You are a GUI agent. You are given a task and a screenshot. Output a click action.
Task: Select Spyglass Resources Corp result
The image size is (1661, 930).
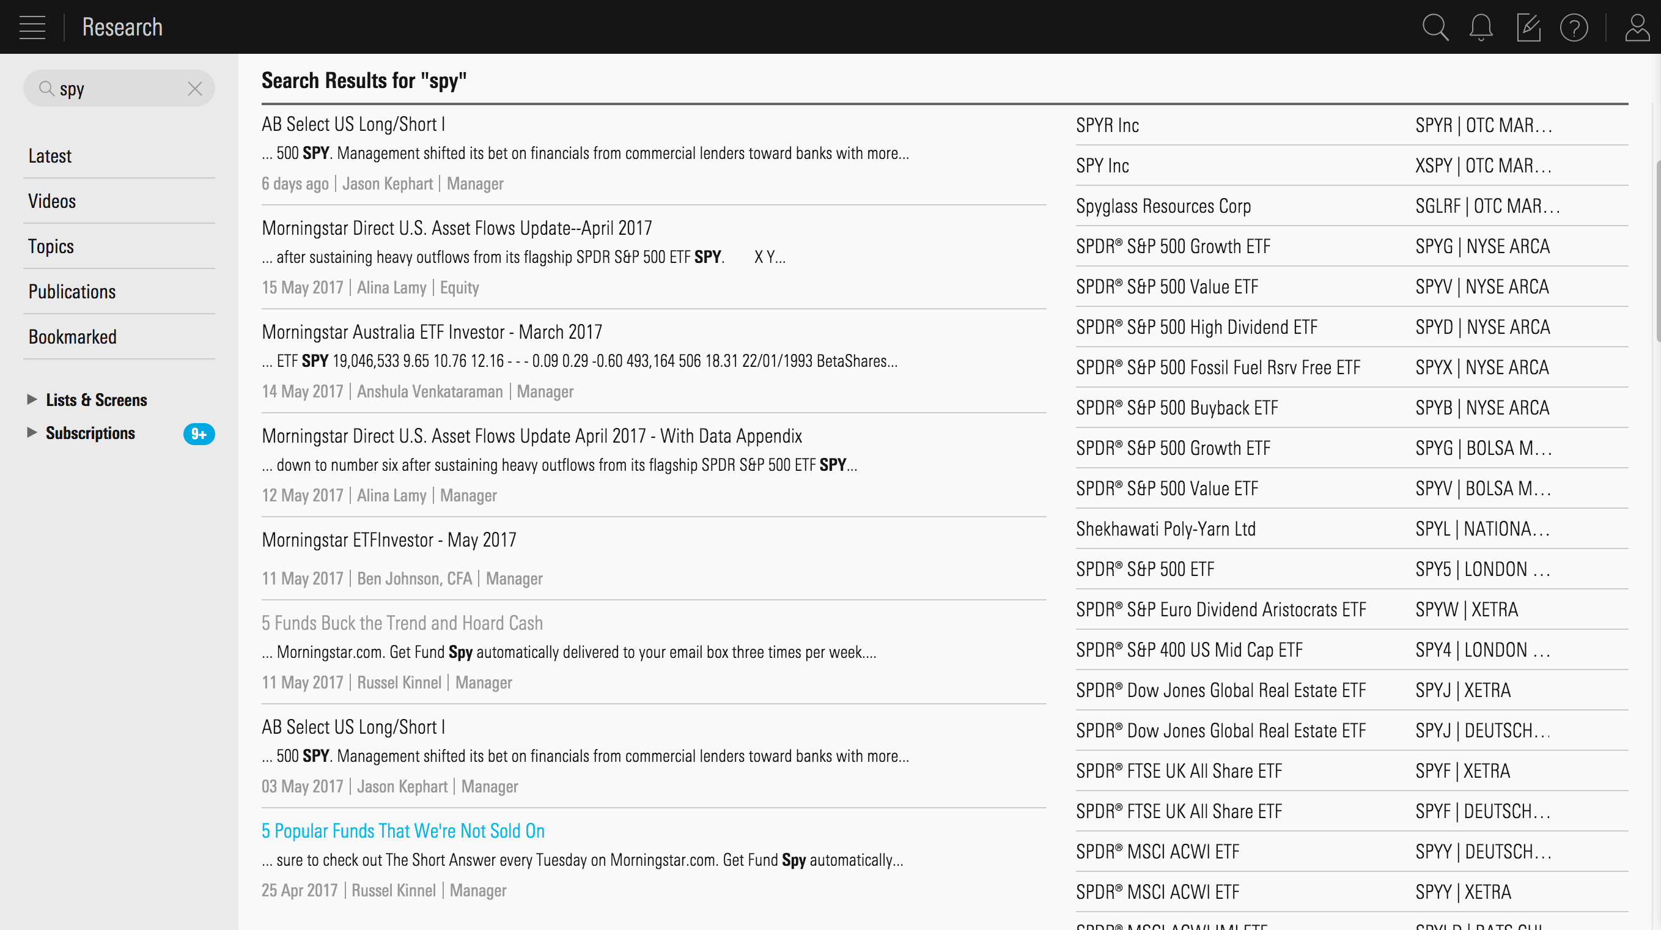click(x=1352, y=205)
